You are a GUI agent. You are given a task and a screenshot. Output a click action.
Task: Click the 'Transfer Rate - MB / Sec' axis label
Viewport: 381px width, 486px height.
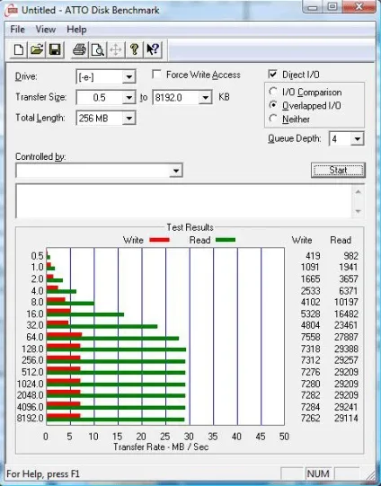[x=161, y=447]
